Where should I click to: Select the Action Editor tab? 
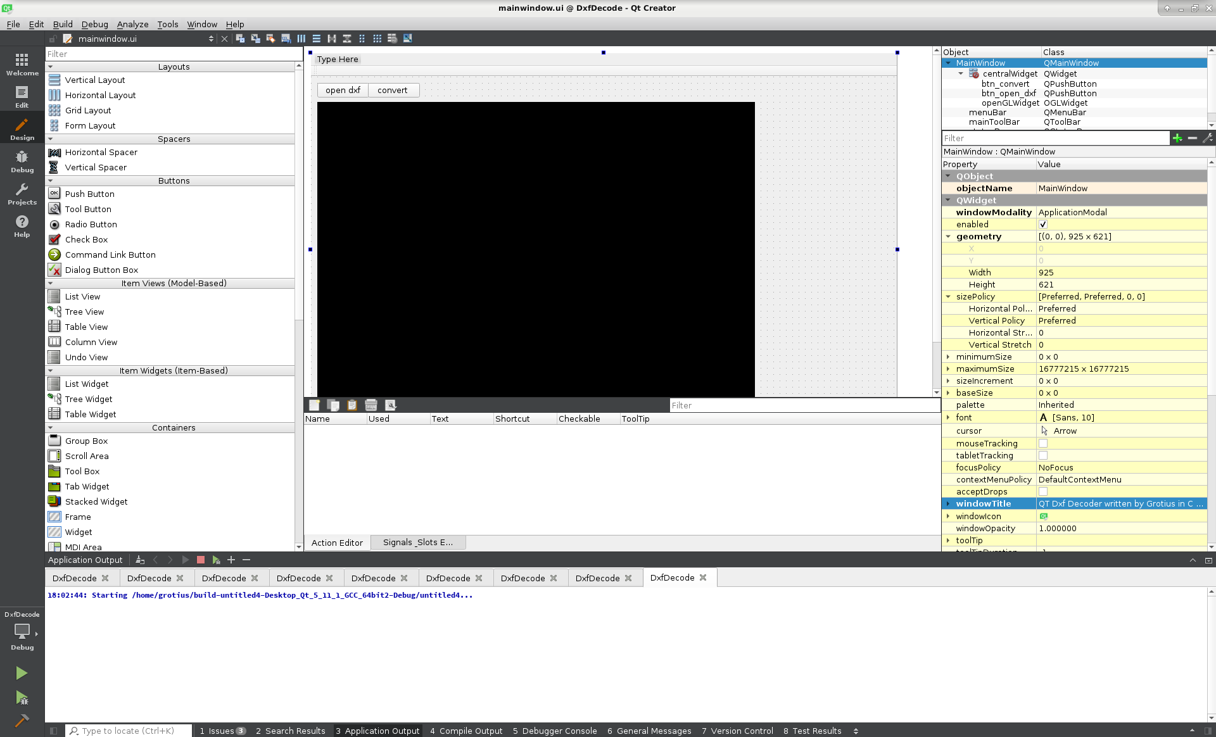(337, 543)
